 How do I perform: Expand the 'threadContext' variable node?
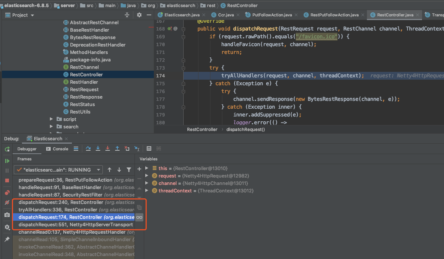[147, 191]
